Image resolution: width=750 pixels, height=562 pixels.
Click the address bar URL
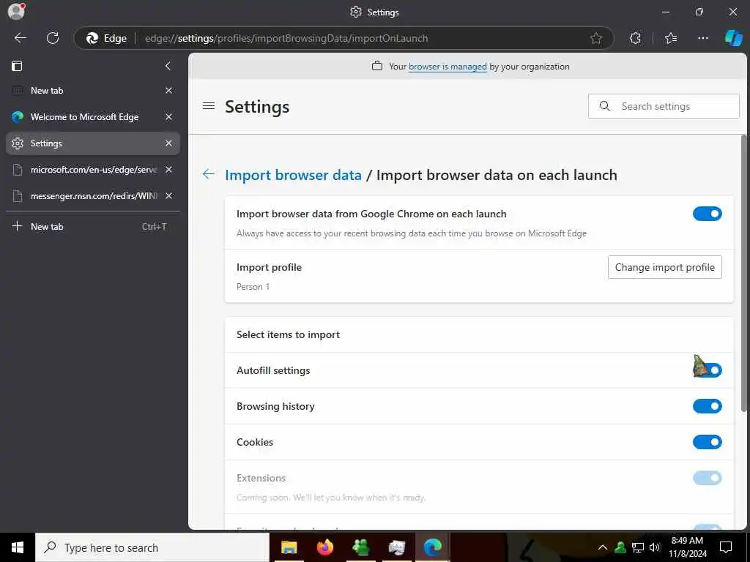click(x=286, y=38)
